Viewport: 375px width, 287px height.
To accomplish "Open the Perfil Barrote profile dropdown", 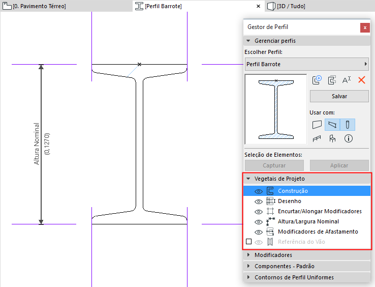I will coord(307,64).
